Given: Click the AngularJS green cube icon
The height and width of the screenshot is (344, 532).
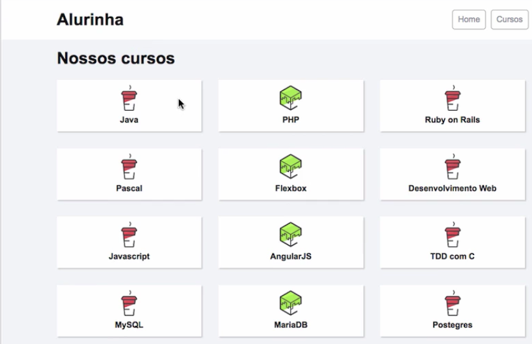Looking at the screenshot, I should click(291, 234).
